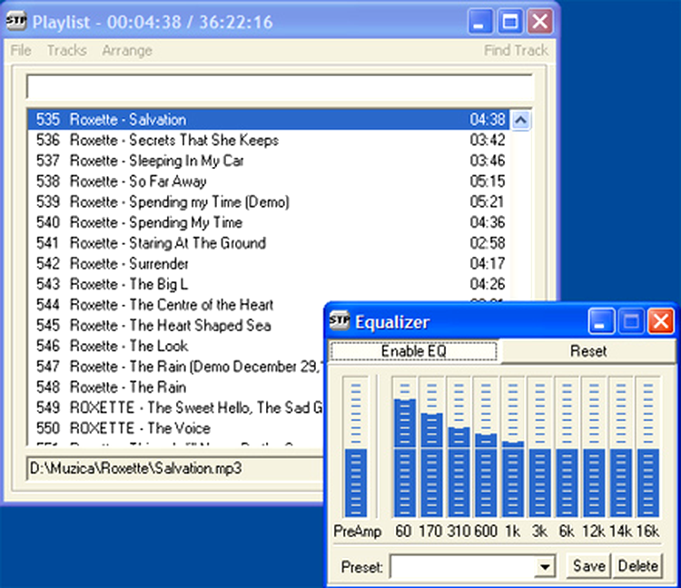Minimize the Equalizer window
This screenshot has width=681, height=588.
601,321
